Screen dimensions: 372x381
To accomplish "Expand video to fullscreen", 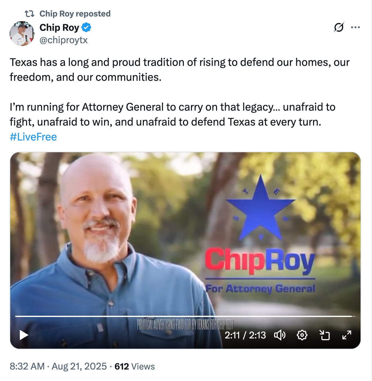I will pos(347,335).
